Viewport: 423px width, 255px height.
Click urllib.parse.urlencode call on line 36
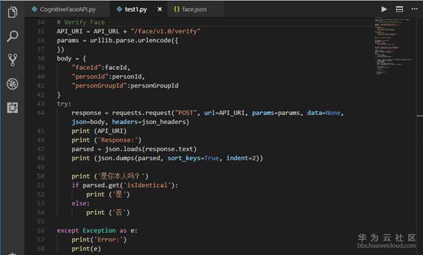[131, 41]
